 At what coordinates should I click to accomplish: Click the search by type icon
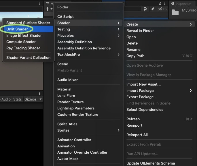point(145,9)
